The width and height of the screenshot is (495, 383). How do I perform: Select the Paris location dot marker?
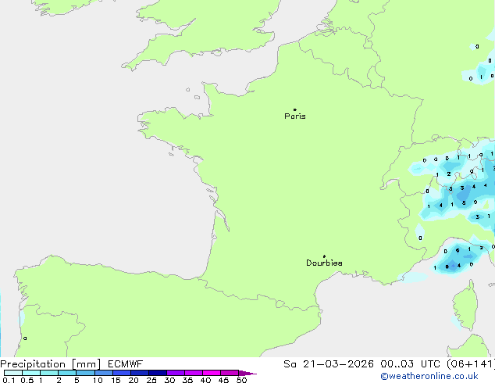295,109
